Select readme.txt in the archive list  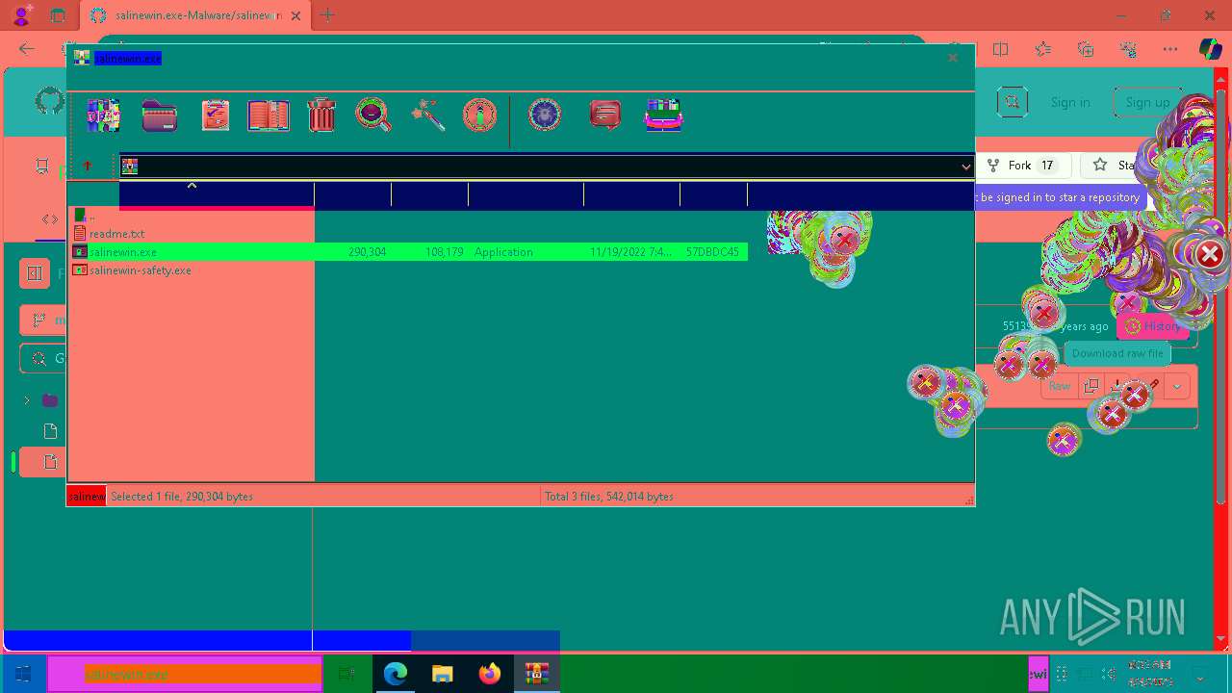coord(116,234)
